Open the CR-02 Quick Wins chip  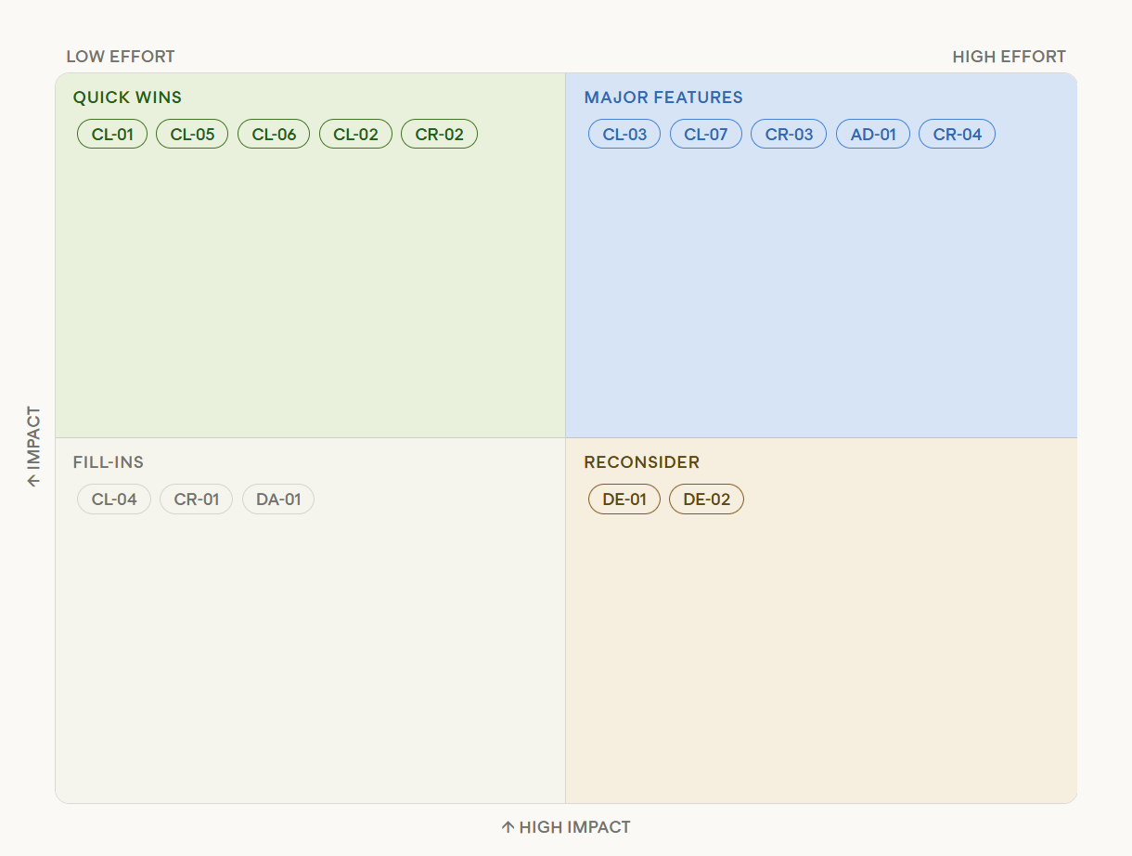(x=439, y=135)
